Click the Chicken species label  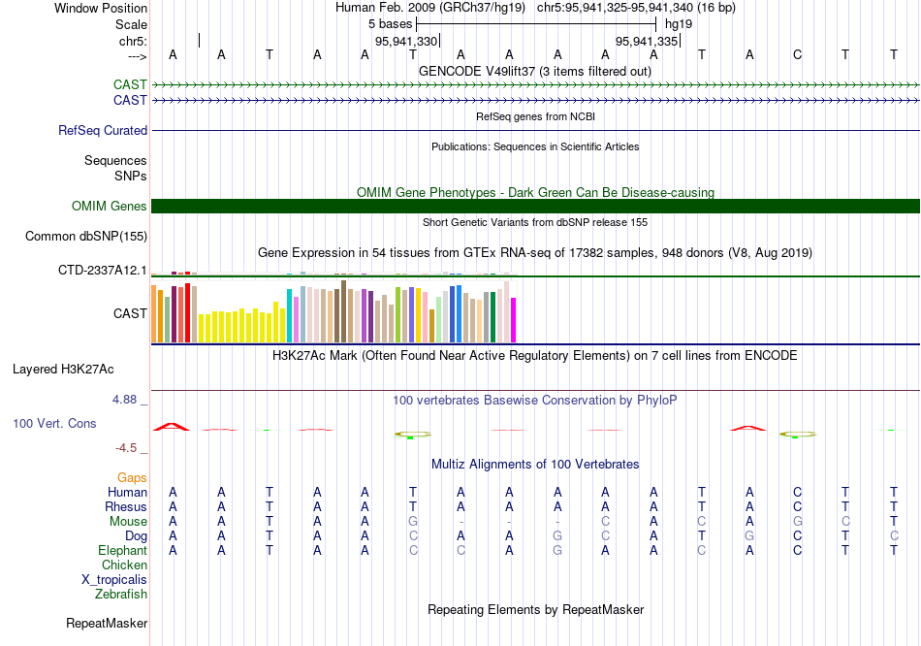pyautogui.click(x=124, y=565)
